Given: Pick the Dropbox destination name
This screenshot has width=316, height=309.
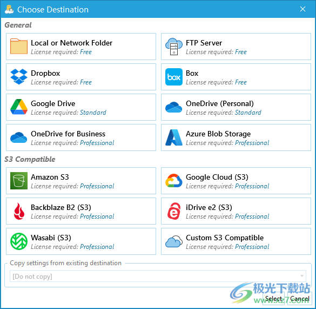Looking at the screenshot, I should 45,73.
